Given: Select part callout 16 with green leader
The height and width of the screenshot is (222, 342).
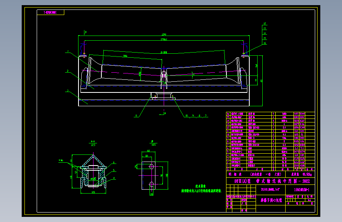Looking at the screenshot, I should point(265,43).
